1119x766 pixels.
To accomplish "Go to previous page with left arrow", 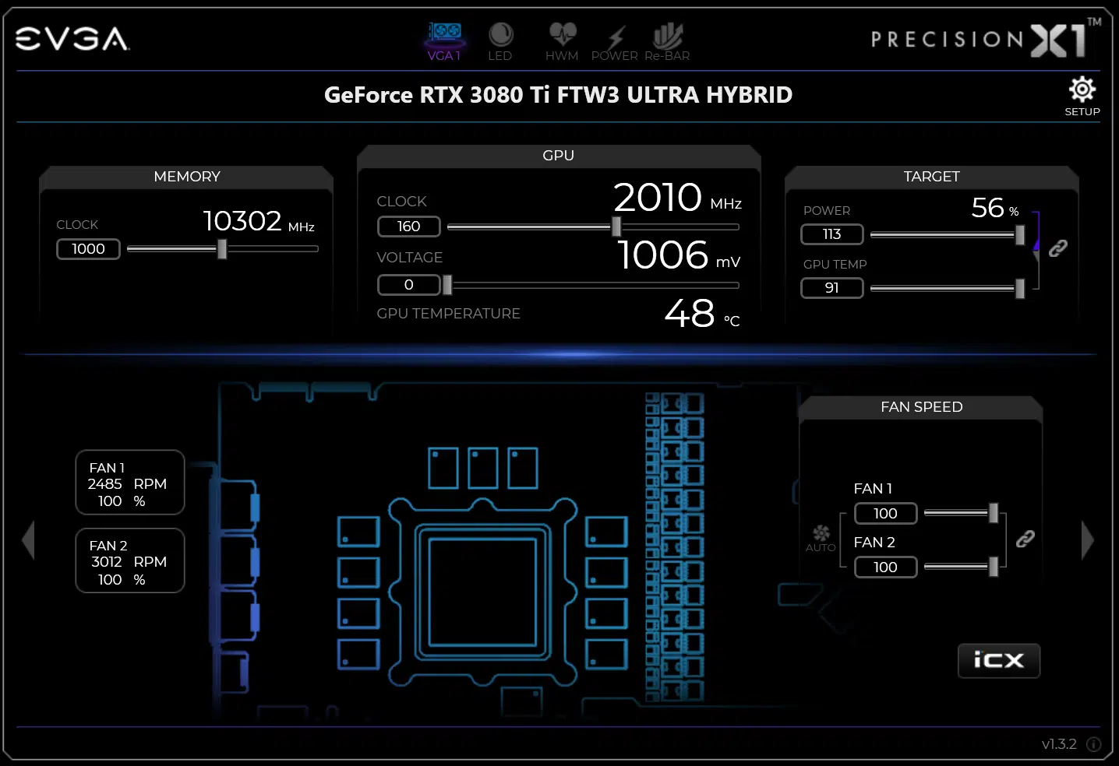I will pos(29,540).
